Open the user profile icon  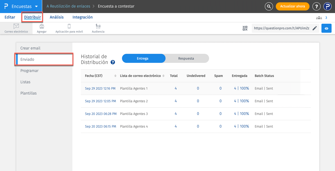327,6
